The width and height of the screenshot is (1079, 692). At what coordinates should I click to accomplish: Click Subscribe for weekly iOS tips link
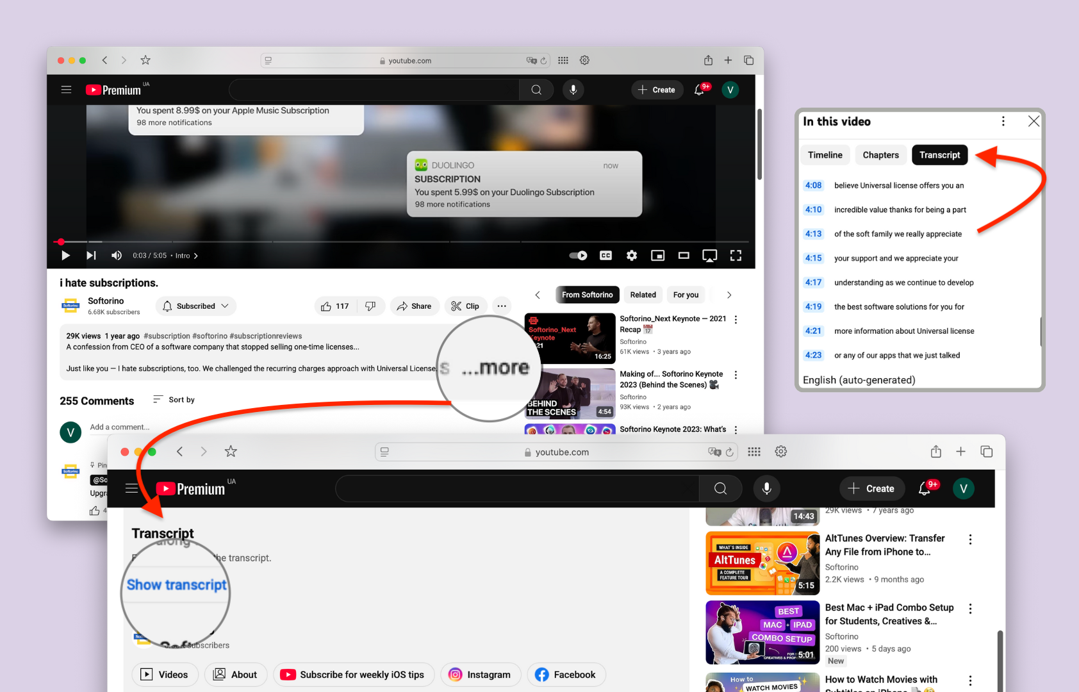tap(354, 675)
